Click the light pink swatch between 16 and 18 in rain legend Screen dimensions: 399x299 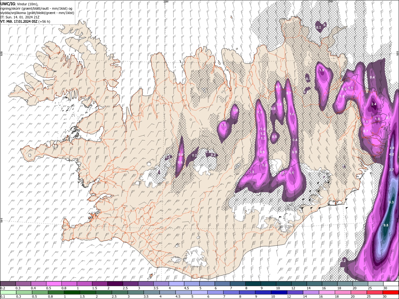(327, 292)
